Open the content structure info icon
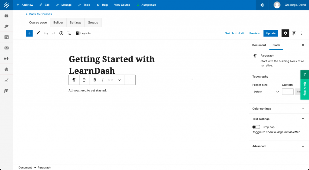The image size is (309, 170). coord(61,33)
